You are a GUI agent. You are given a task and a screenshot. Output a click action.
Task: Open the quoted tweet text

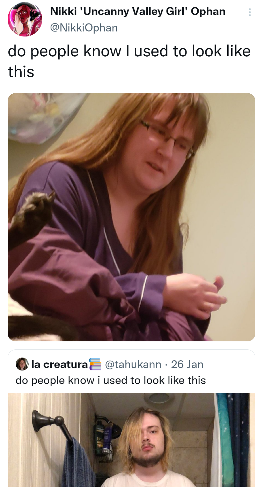tap(111, 380)
